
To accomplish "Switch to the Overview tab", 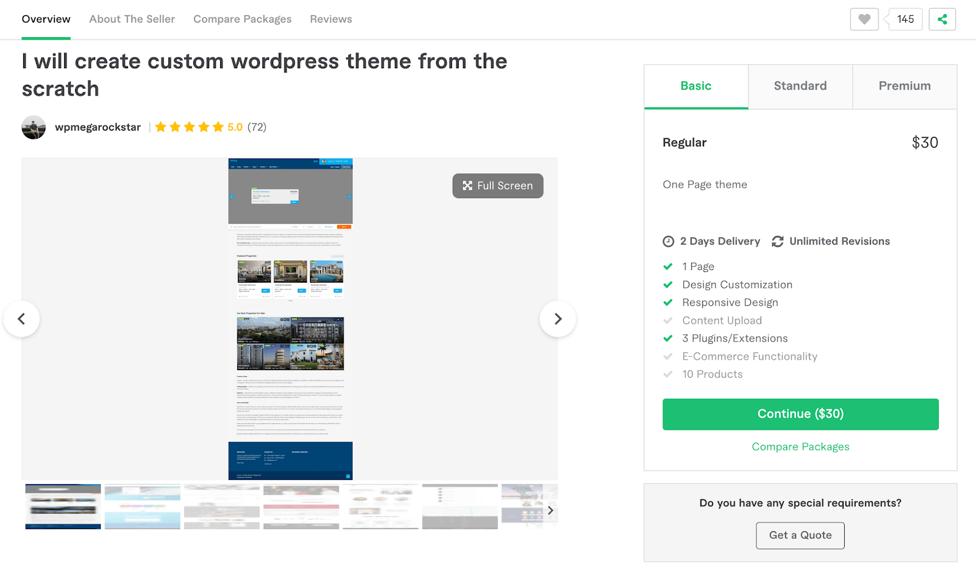I will [x=46, y=19].
